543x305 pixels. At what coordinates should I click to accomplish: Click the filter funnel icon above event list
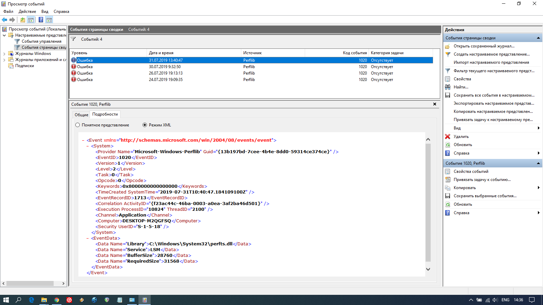(x=73, y=39)
